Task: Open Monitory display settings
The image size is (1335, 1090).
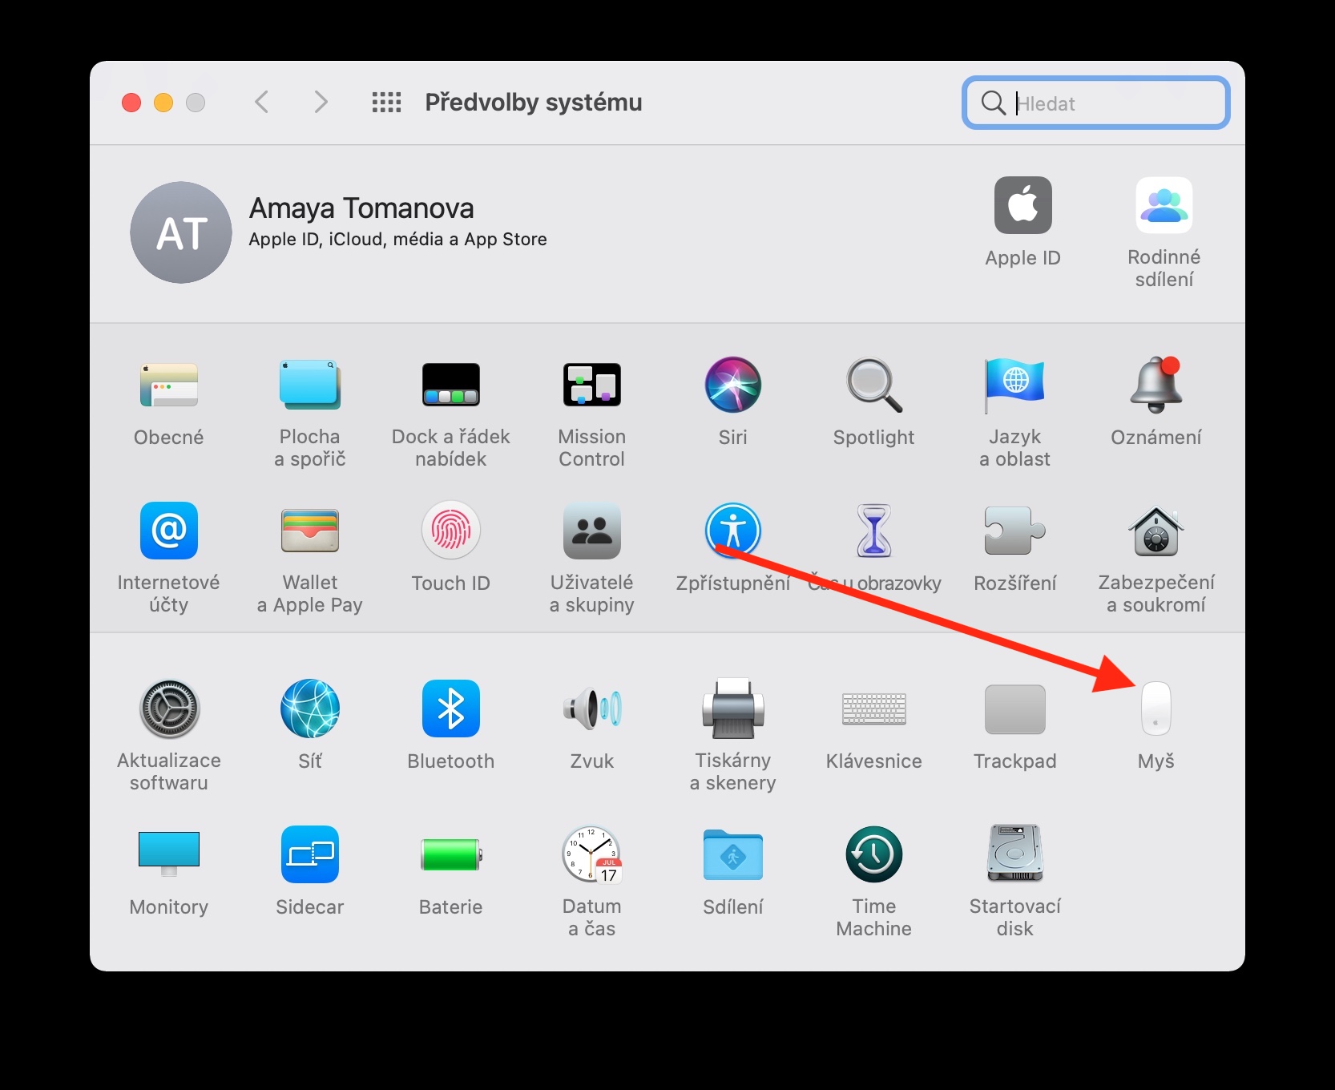Action: (169, 854)
